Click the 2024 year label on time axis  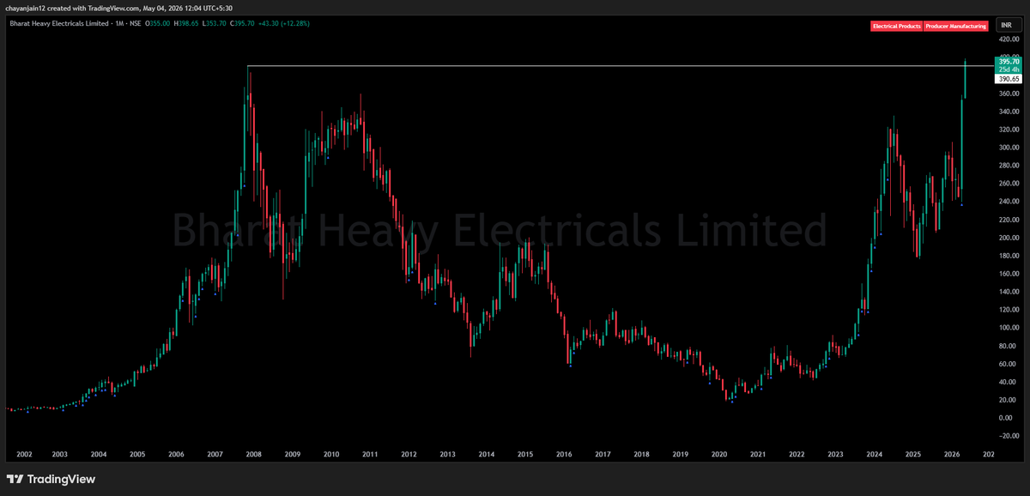pos(875,454)
